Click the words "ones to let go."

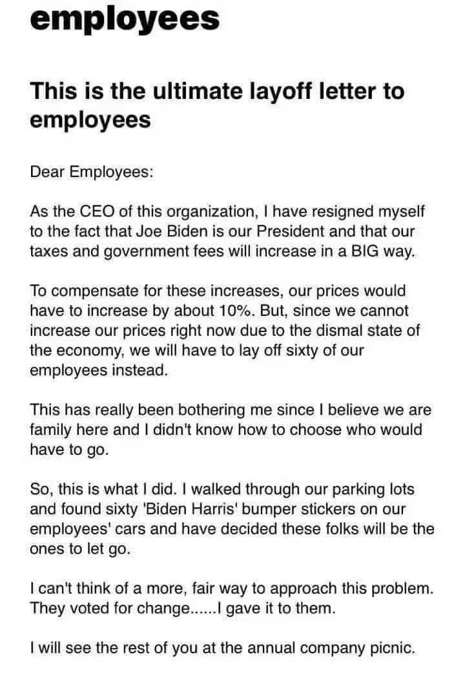[79, 549]
